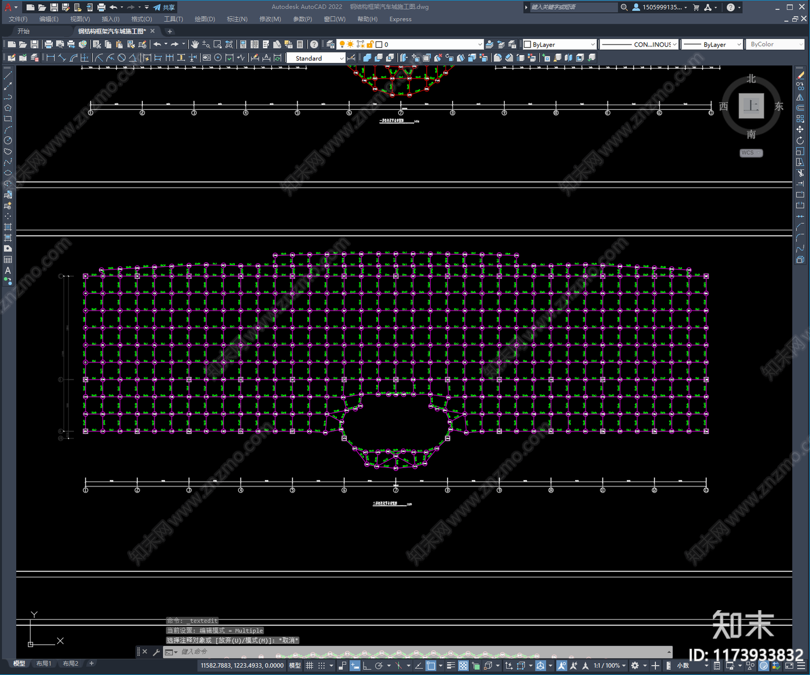Click the WCS coordinate system button
The image size is (810, 675).
click(x=751, y=153)
